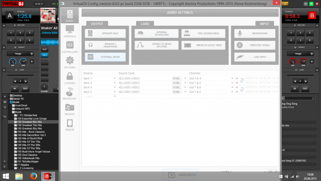Open the Record section

point(69,109)
